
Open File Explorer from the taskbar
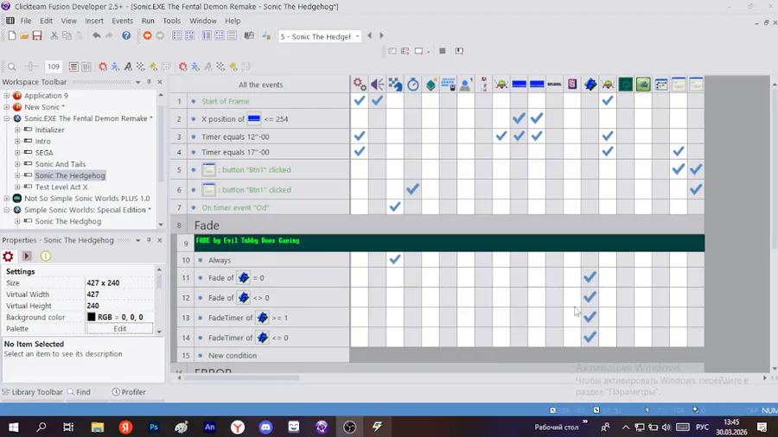(x=97, y=427)
